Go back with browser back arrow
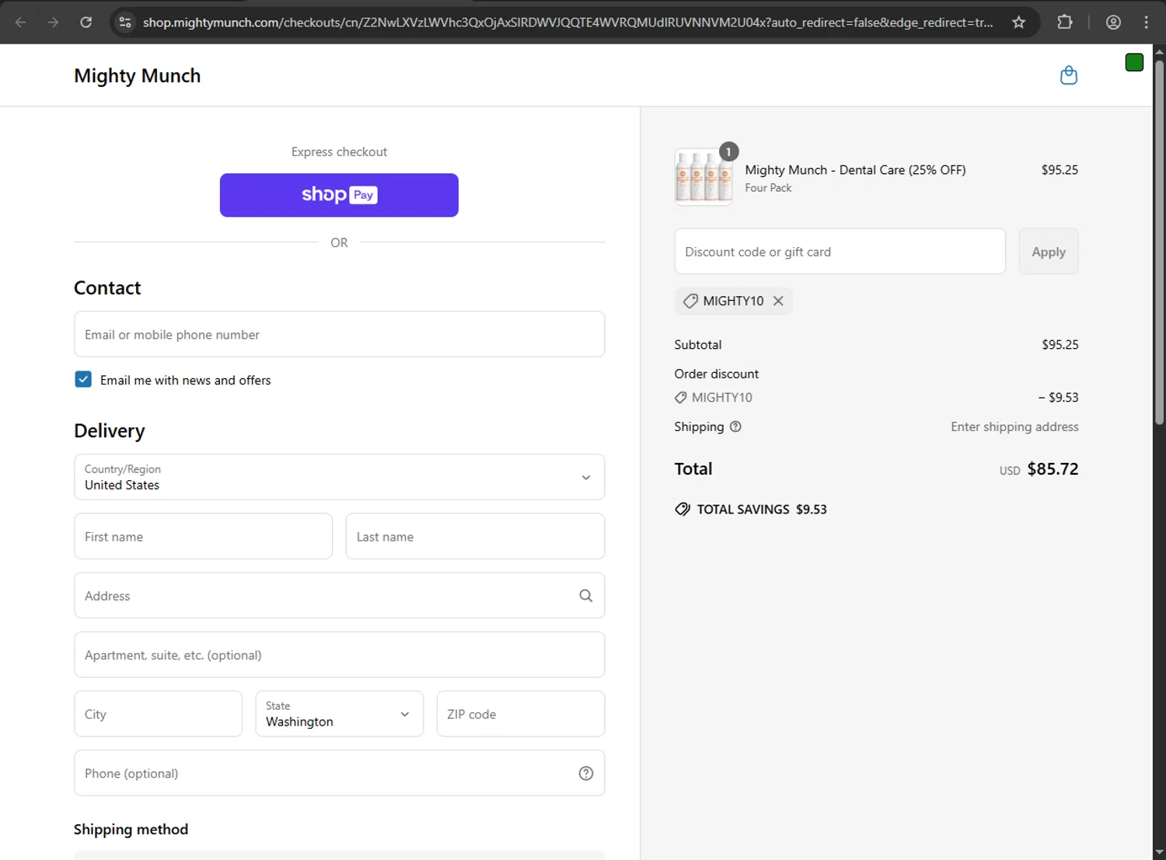The image size is (1166, 860). pos(21,23)
